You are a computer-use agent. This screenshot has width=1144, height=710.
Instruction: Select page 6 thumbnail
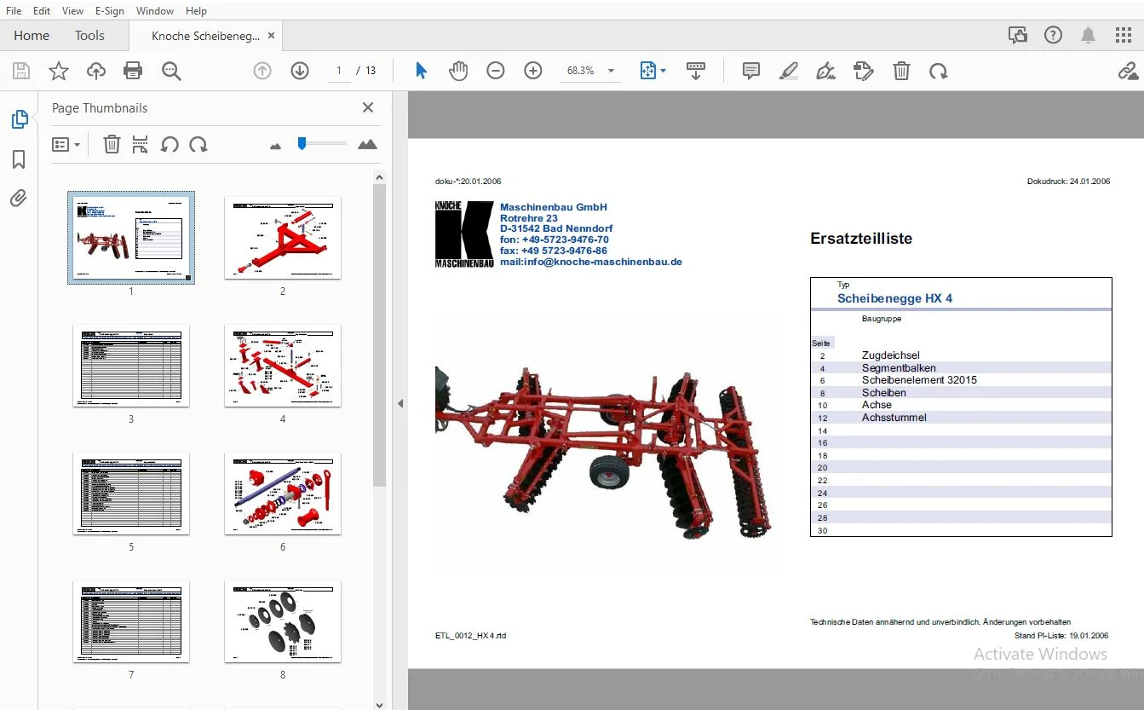pyautogui.click(x=283, y=494)
